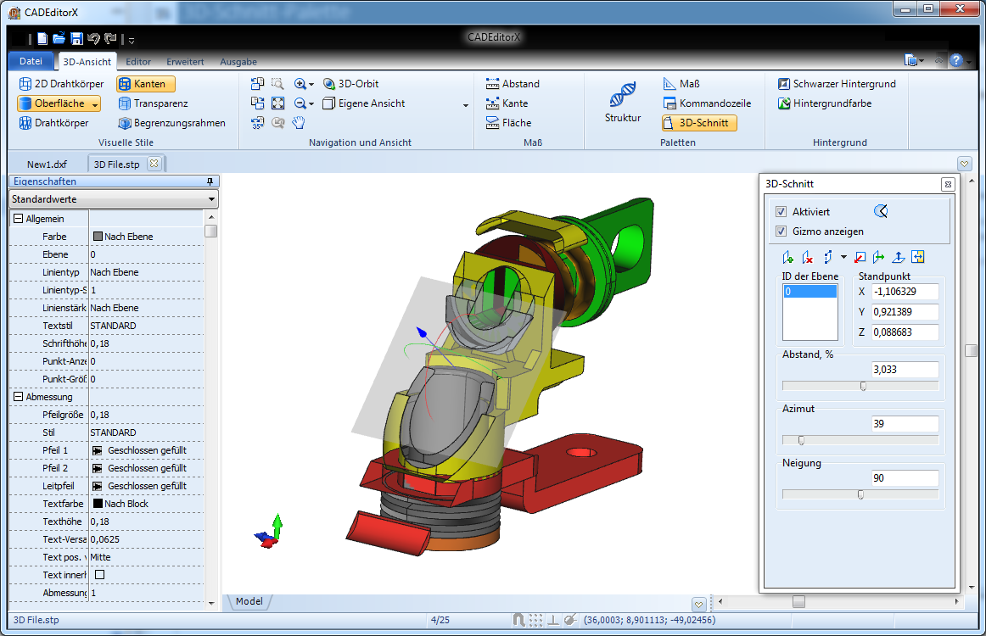Toggle the Gizmo anzeigen checkbox
The height and width of the screenshot is (636, 986).
782,231
